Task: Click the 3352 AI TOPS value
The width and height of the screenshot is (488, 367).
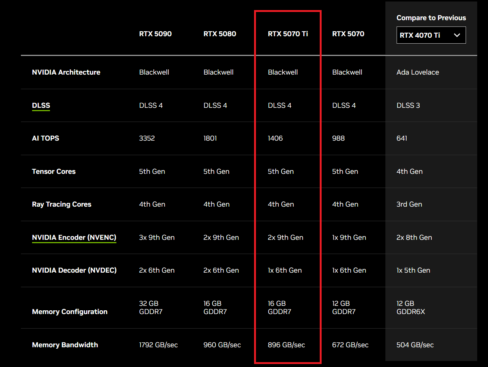Action: (147, 138)
